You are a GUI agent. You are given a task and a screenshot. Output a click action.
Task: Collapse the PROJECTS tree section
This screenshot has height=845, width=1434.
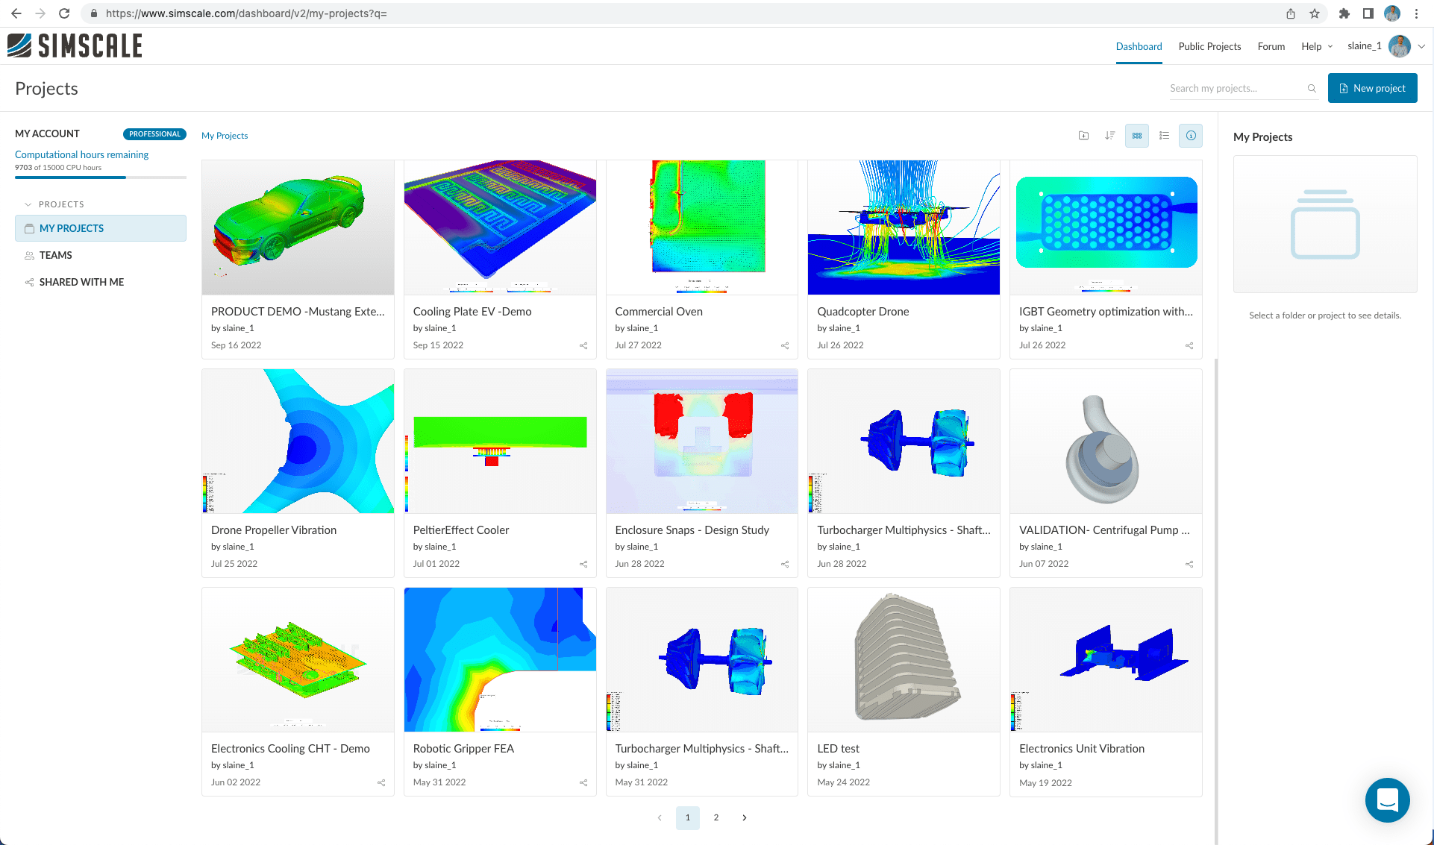(28, 204)
